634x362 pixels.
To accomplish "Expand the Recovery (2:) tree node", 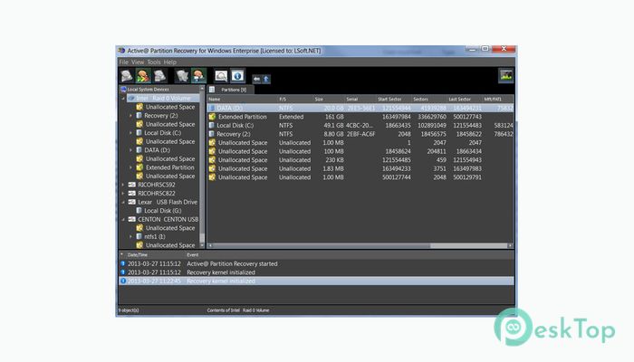I will (130, 116).
